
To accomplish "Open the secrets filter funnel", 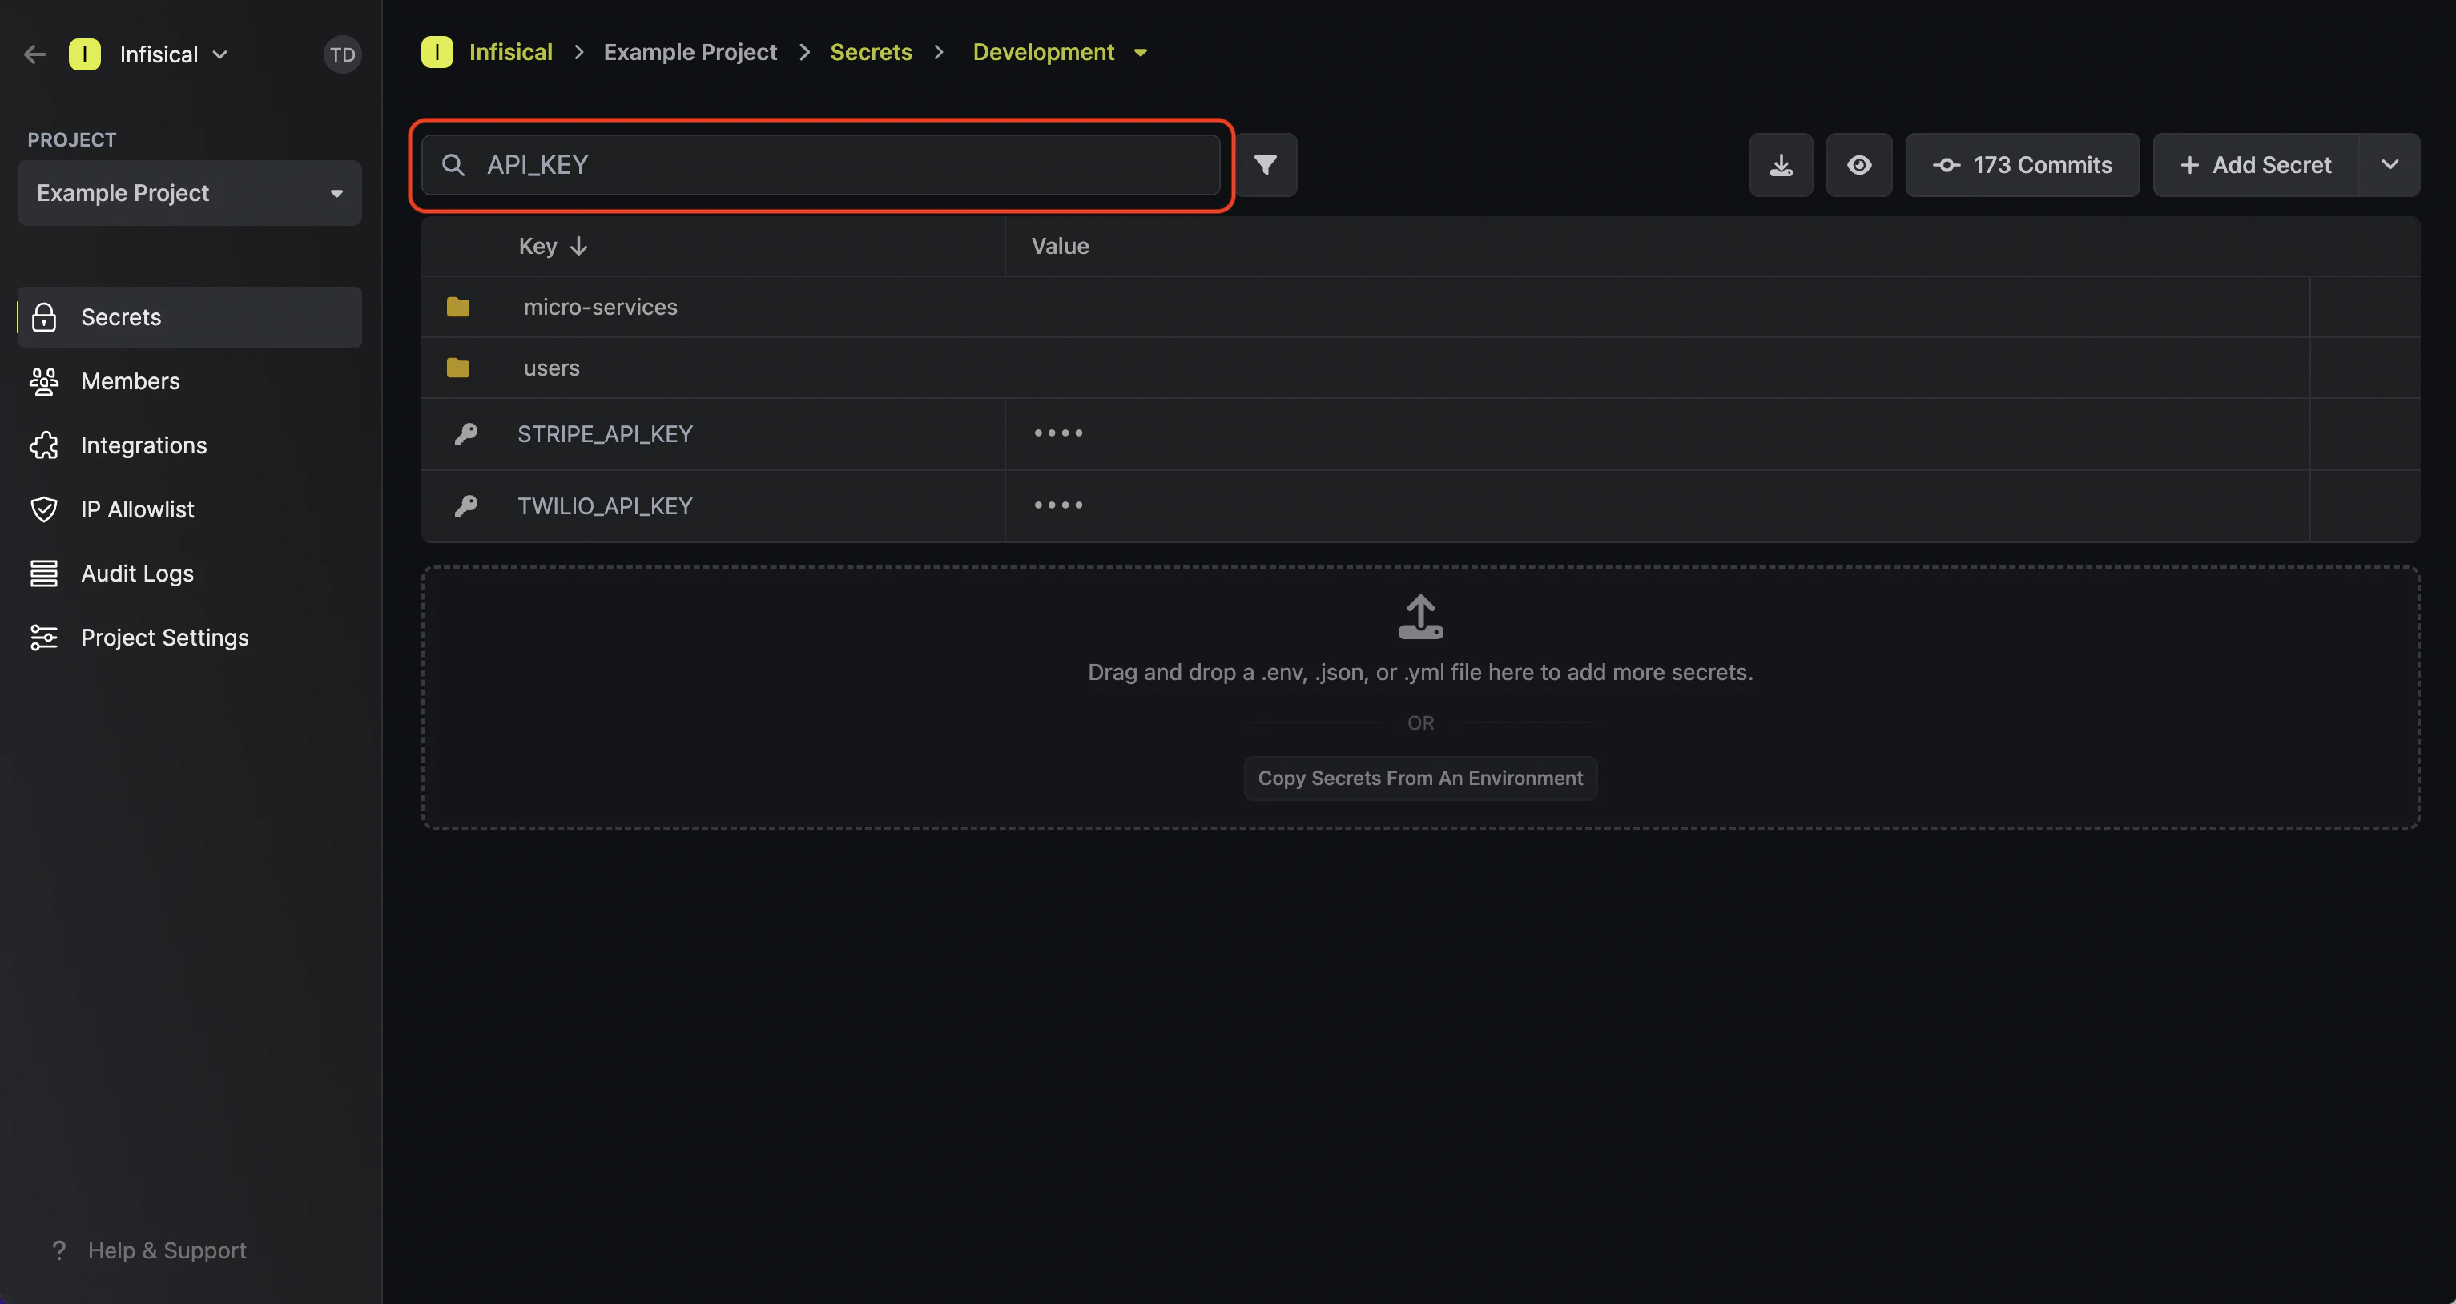I will [x=1265, y=165].
